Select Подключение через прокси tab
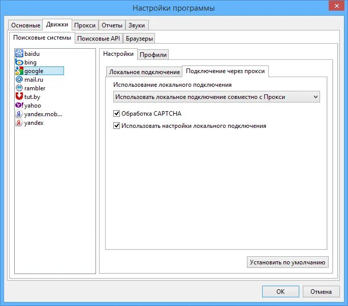 click(225, 71)
